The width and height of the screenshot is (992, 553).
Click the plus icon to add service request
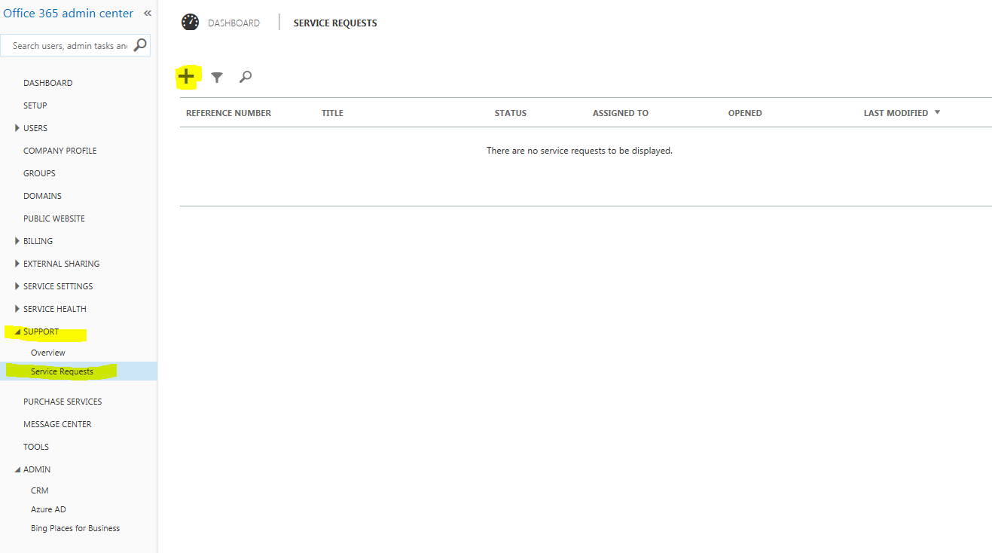coord(186,76)
